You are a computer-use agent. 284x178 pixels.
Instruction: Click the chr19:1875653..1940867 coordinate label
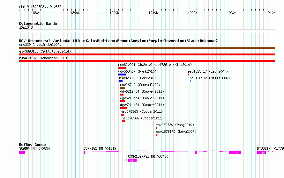[x=40, y=7]
